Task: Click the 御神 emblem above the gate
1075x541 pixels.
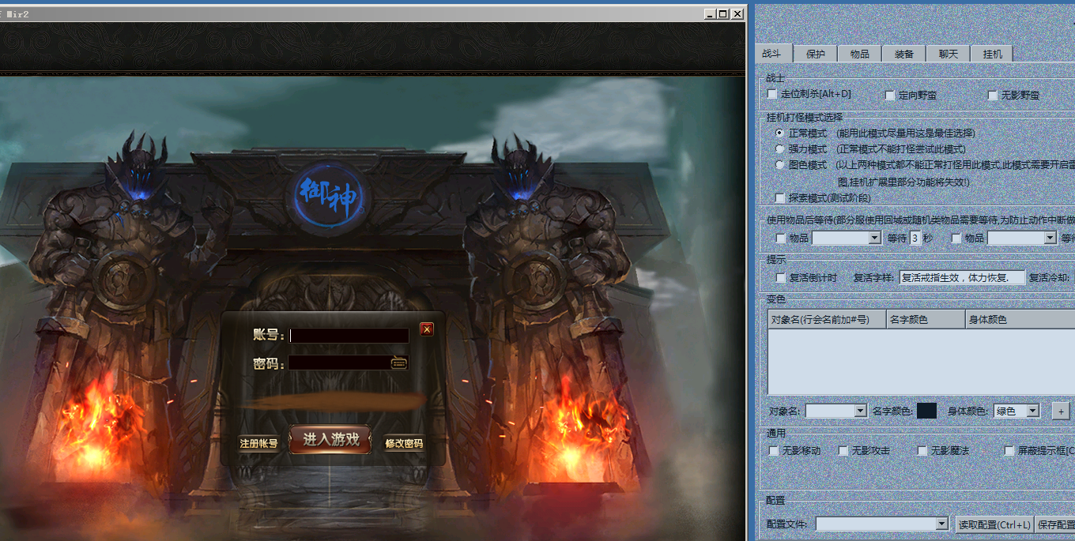Action: [x=329, y=196]
